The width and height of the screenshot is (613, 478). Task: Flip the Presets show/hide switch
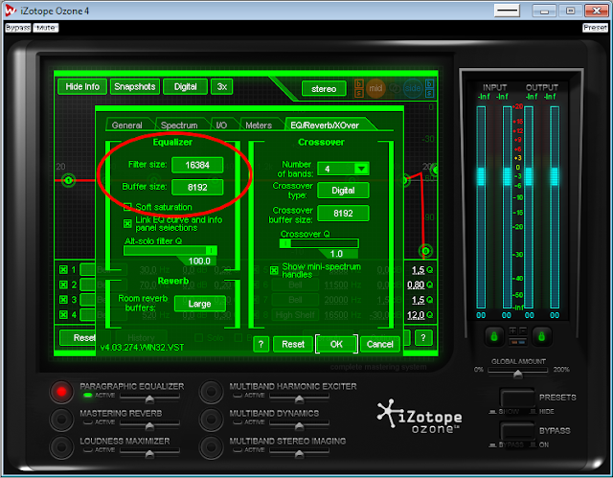[517, 398]
